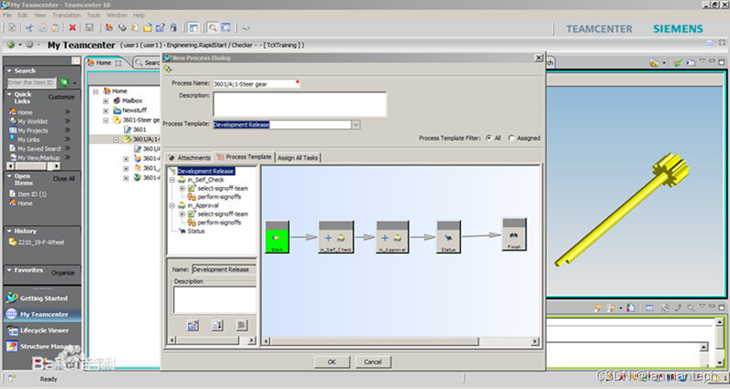Collapse the Home root tree node
This screenshot has height=389, width=730.
[95, 91]
